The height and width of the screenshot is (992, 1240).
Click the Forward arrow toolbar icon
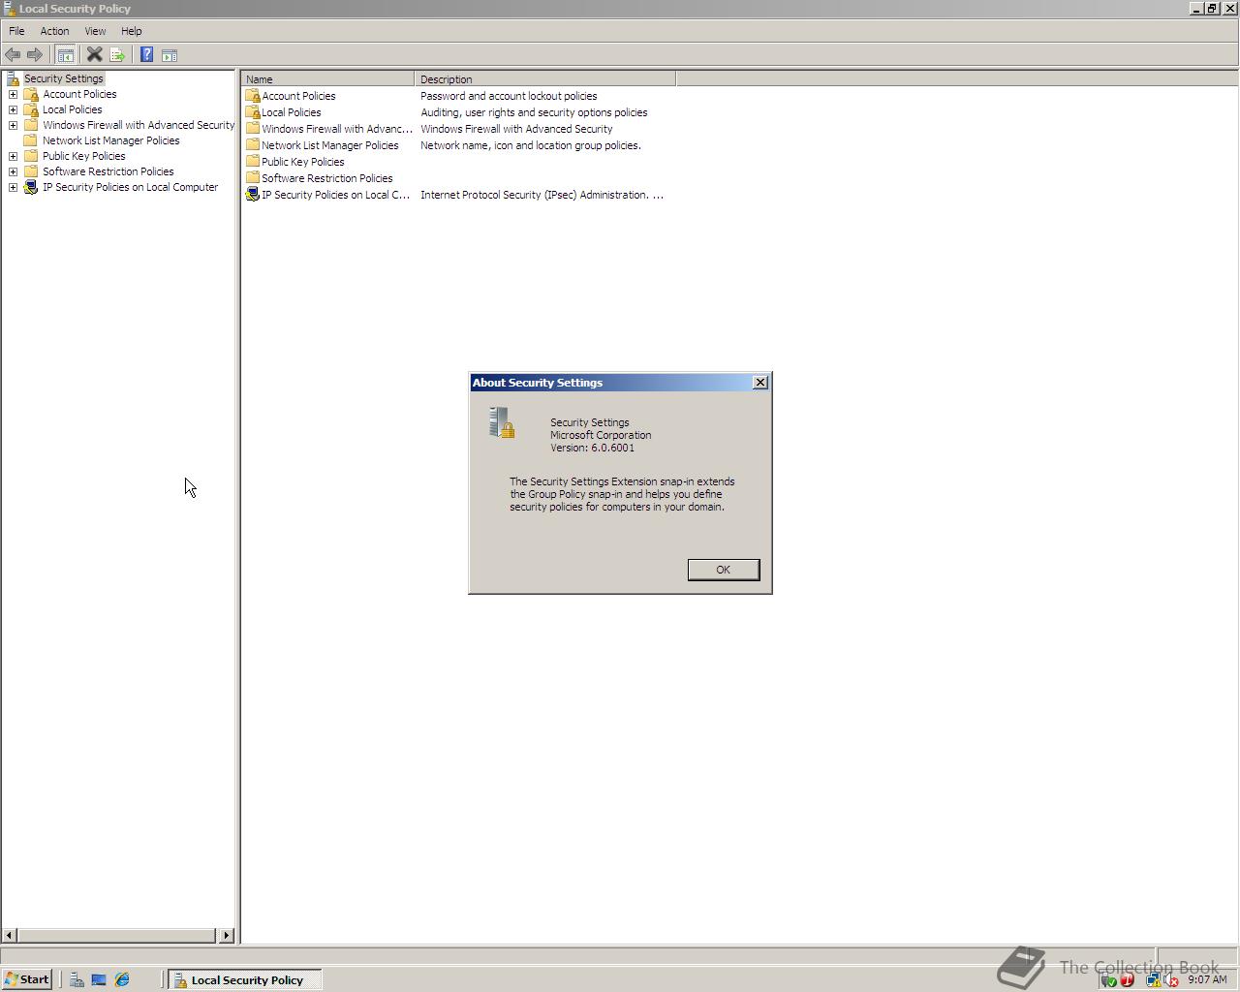35,55
